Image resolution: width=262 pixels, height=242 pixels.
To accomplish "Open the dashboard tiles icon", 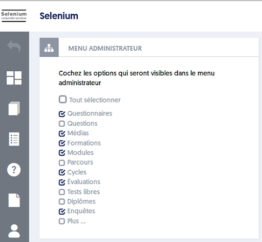I will [x=14, y=78].
